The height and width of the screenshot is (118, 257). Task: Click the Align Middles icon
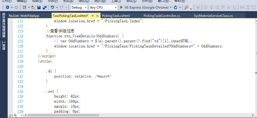229,7
